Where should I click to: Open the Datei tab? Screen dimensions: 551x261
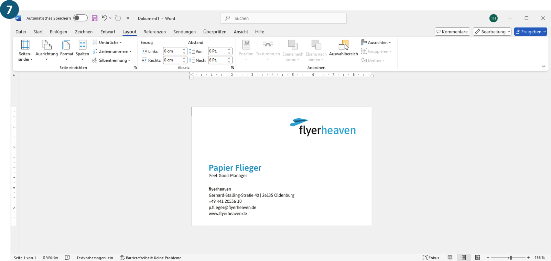(x=21, y=32)
